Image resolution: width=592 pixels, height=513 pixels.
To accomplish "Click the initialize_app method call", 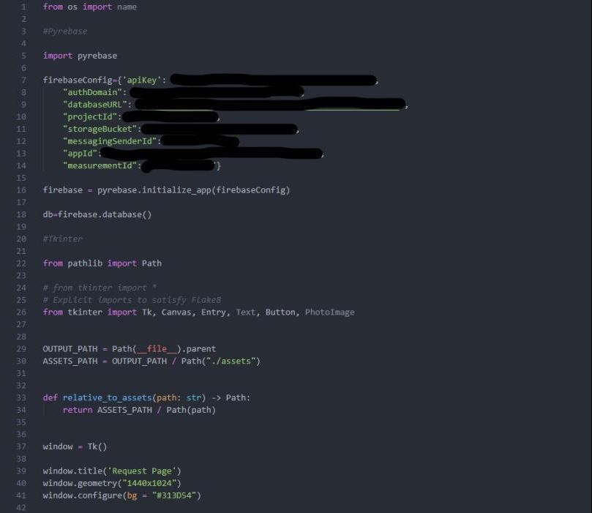I will click(x=176, y=190).
